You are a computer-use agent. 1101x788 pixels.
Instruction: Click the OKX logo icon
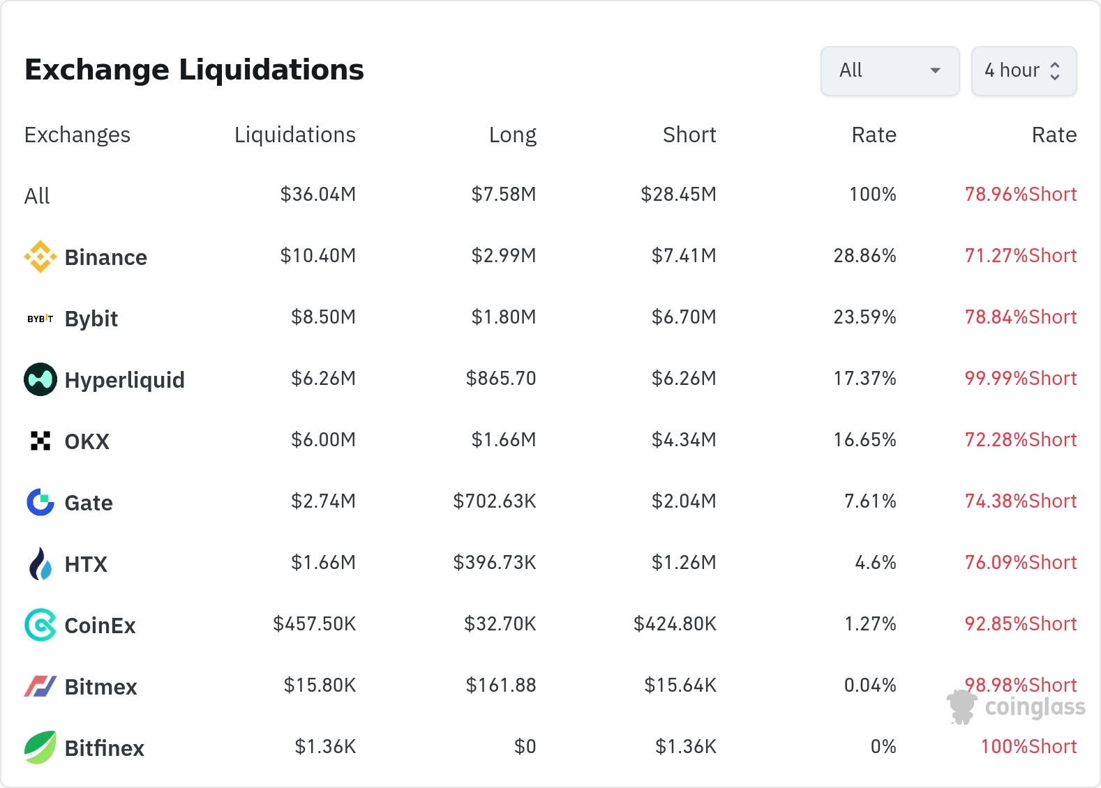click(x=40, y=441)
